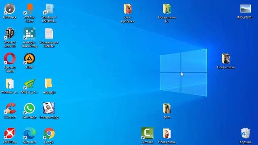The image size is (258, 145).
Task: Click the NVi 0 2 15 Nvidia shortcut
Action: pyautogui.click(x=29, y=84)
